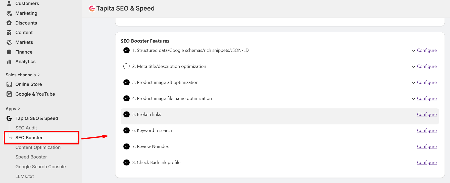Click Configure for Structured data
This screenshot has width=450, height=183.
(427, 50)
